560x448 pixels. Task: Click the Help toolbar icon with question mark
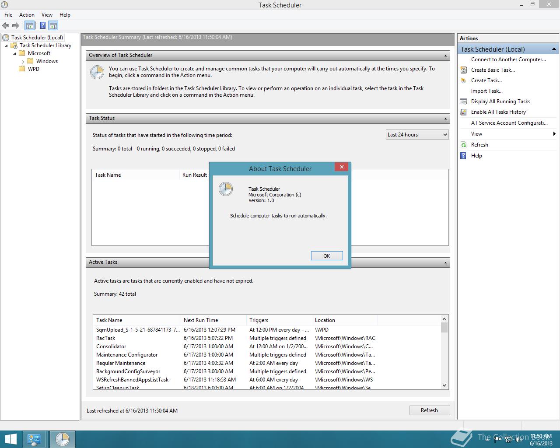pos(43,26)
